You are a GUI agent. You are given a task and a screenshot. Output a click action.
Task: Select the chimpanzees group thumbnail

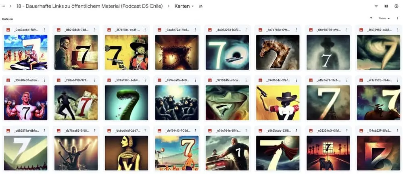[x=177, y=103]
